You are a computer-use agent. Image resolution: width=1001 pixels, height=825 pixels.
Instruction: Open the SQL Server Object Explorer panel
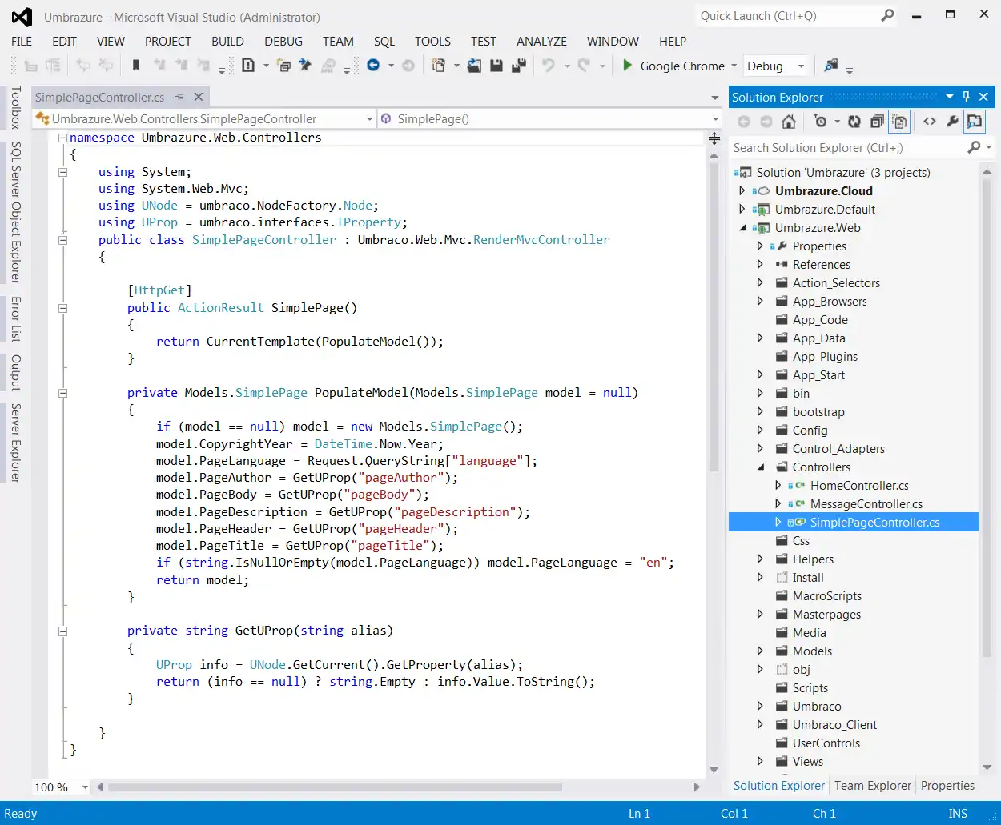point(14,213)
